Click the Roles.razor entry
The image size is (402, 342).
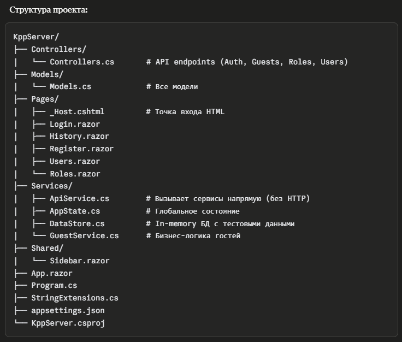tap(75, 174)
